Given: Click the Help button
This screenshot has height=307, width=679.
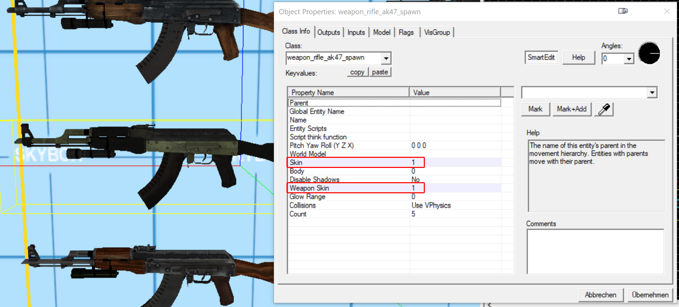Looking at the screenshot, I should click(579, 57).
